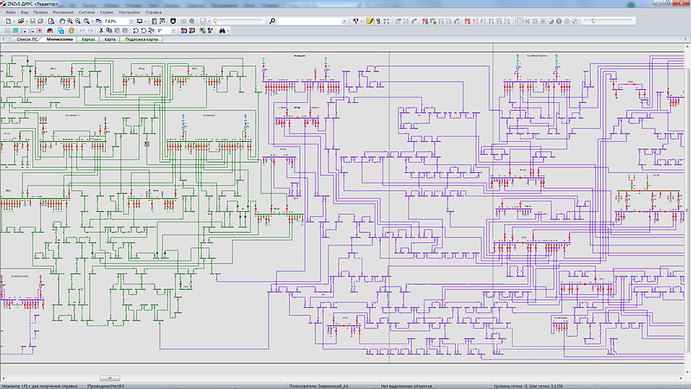Image resolution: width=691 pixels, height=389 pixels.
Task: Open the zoom percentage 7.63% dropdown
Action: pyautogui.click(x=132, y=21)
